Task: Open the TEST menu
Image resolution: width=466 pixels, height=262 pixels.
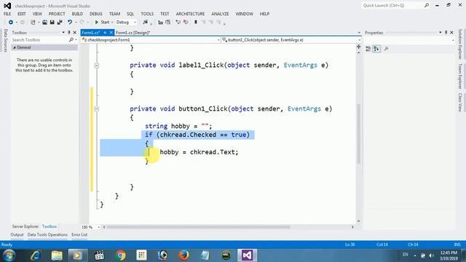Action: [165, 14]
